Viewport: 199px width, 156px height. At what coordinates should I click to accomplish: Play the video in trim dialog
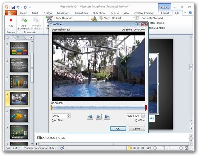99,117
